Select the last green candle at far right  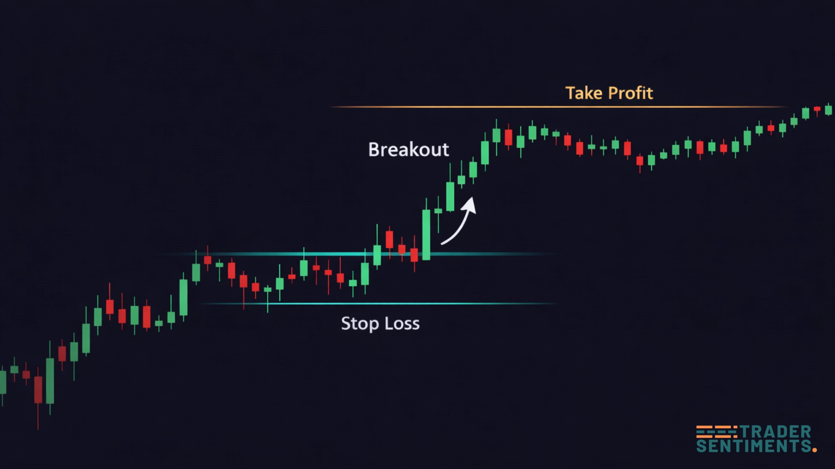pyautogui.click(x=828, y=110)
